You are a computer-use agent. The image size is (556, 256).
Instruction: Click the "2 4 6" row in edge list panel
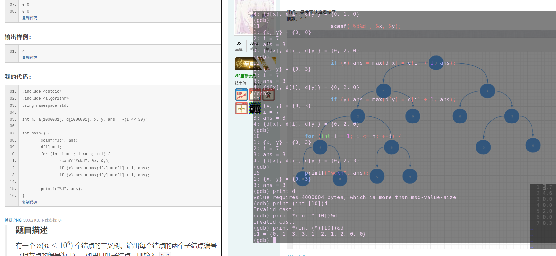click(x=544, y=193)
